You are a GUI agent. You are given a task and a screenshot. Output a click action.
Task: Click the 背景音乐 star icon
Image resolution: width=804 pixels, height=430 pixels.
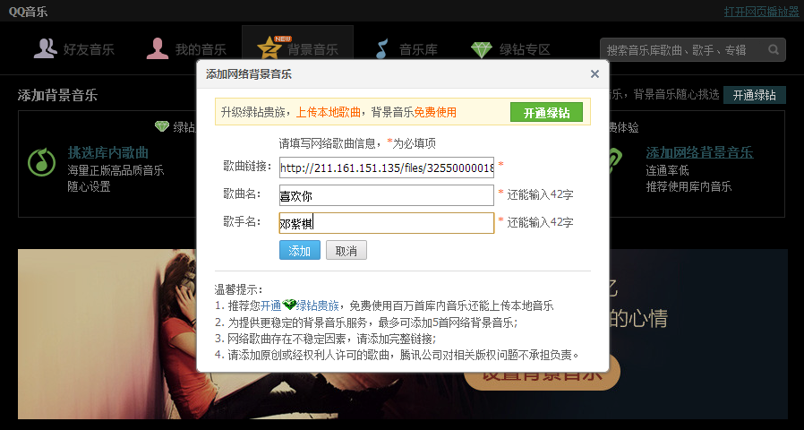point(269,48)
